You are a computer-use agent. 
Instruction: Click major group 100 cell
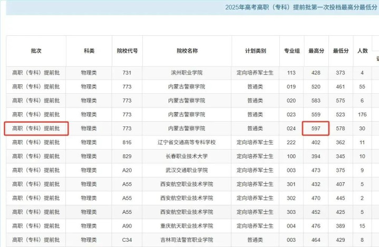pos(291,156)
